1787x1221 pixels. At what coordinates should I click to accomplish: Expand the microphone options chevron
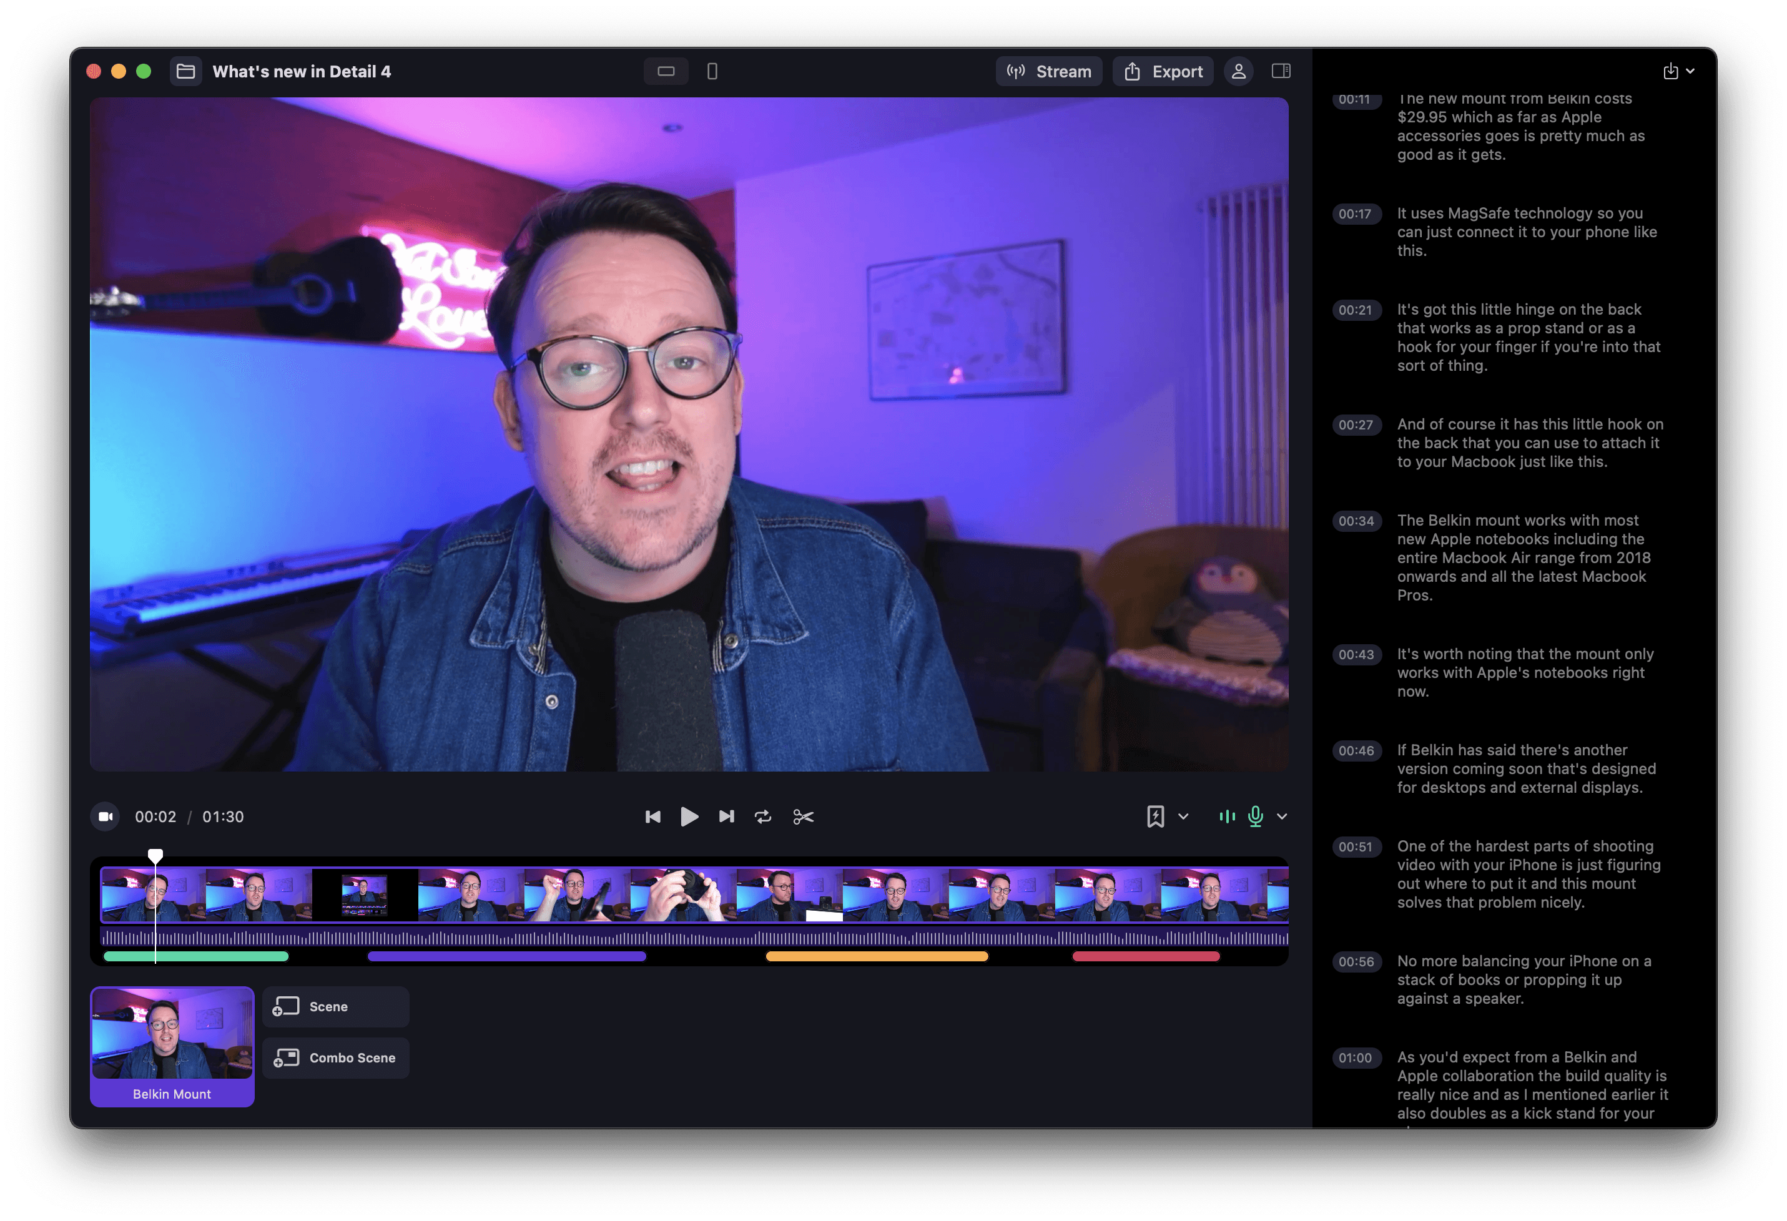coord(1282,816)
